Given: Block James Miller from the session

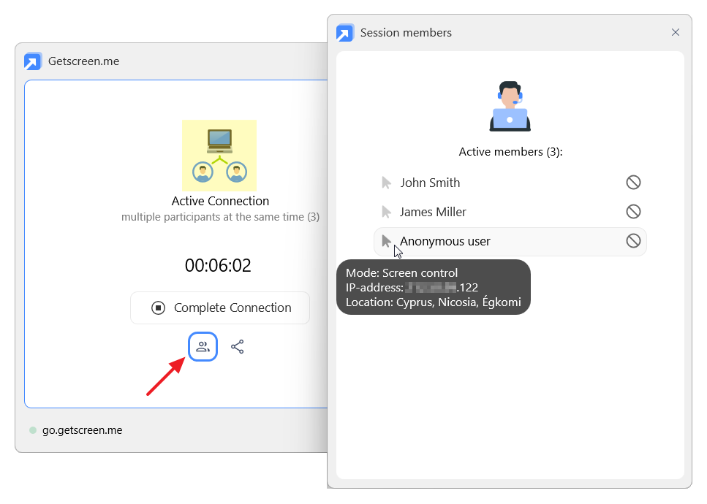Looking at the screenshot, I should [633, 212].
